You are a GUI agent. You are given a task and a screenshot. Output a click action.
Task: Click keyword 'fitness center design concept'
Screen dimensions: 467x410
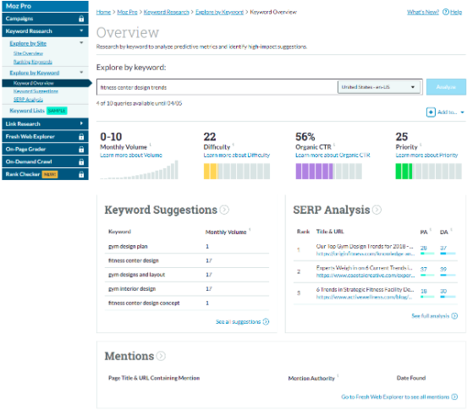coord(144,303)
